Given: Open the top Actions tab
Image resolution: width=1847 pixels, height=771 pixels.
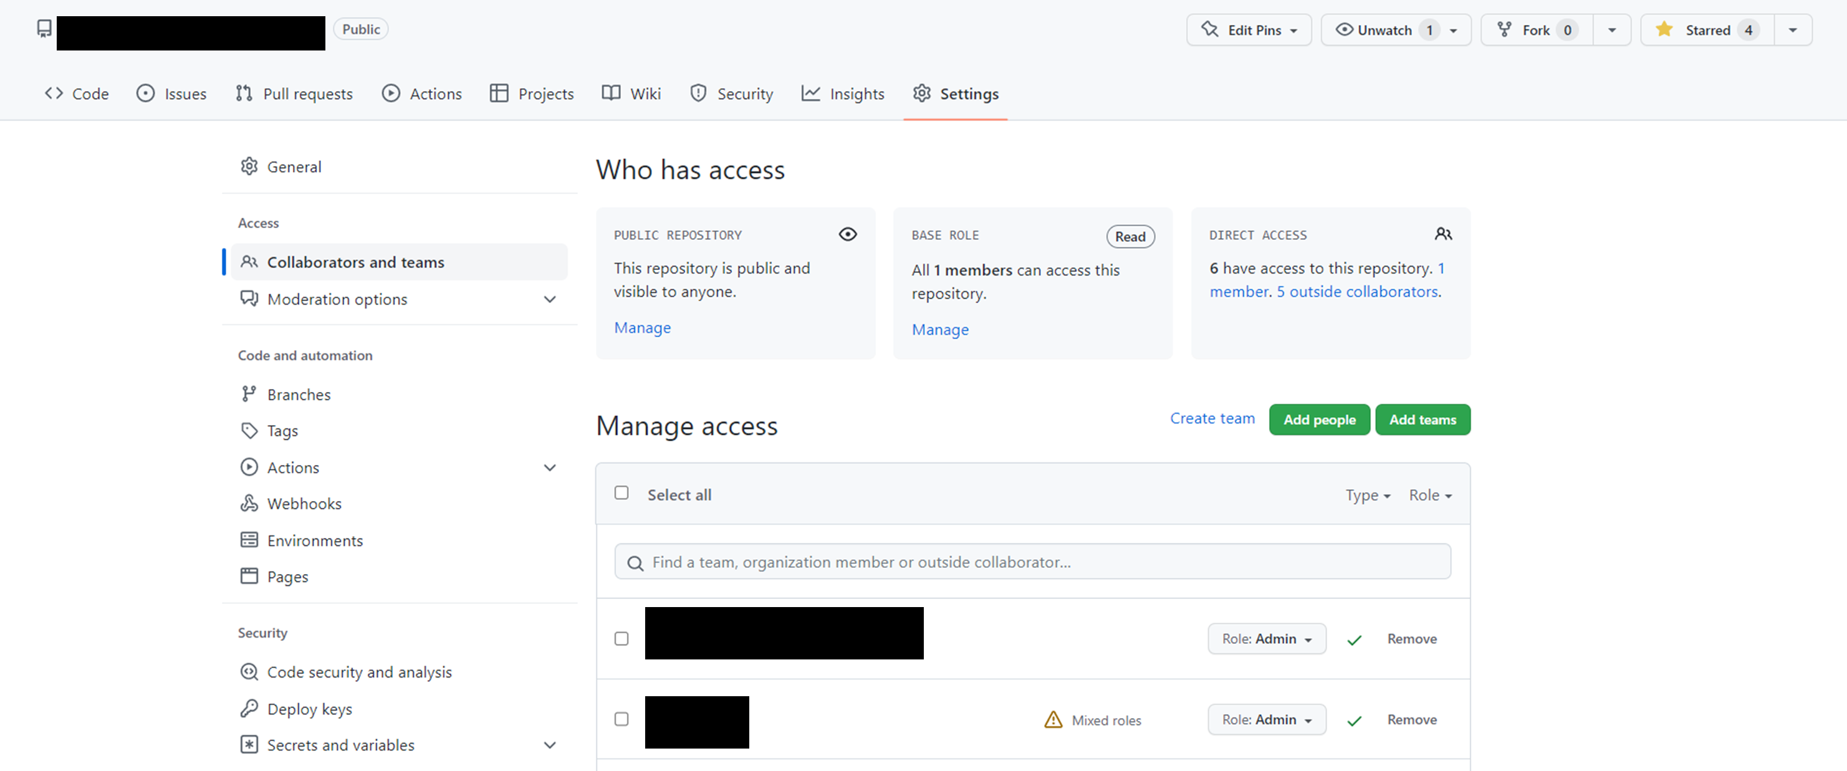Looking at the screenshot, I should (x=422, y=93).
